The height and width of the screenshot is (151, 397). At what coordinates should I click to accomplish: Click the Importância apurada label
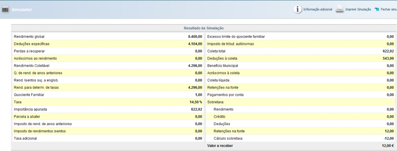pos(31,109)
